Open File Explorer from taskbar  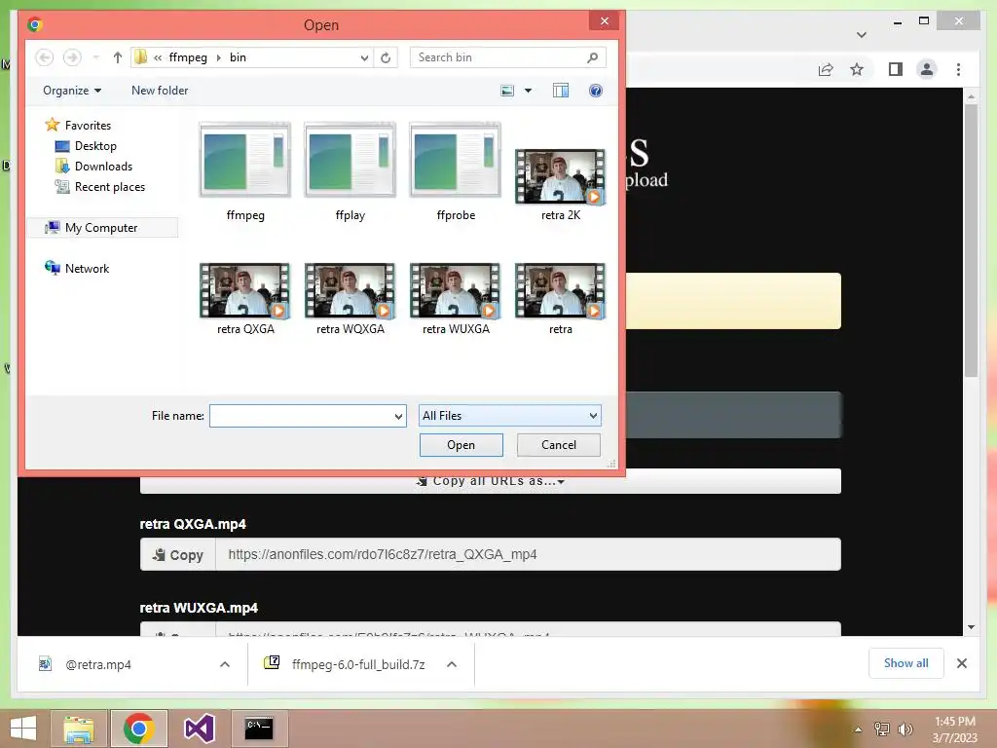pyautogui.click(x=78, y=729)
